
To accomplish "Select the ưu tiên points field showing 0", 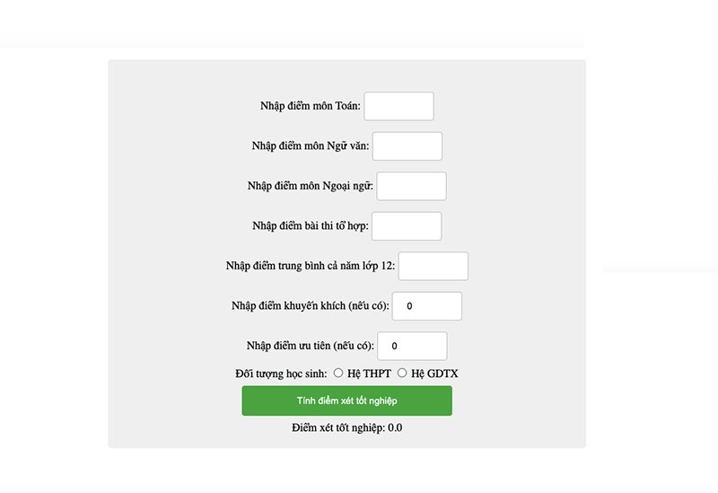I will [x=412, y=346].
